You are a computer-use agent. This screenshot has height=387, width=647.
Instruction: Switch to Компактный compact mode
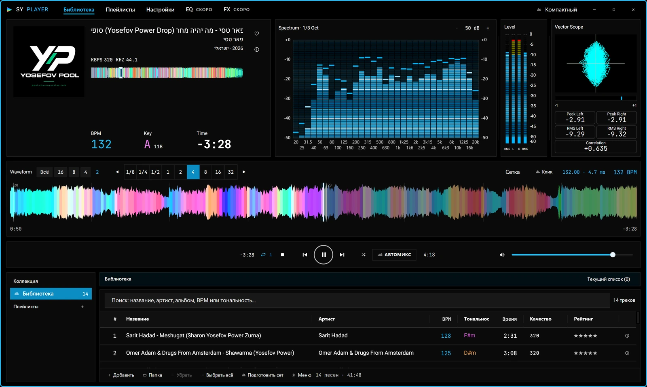pos(556,10)
